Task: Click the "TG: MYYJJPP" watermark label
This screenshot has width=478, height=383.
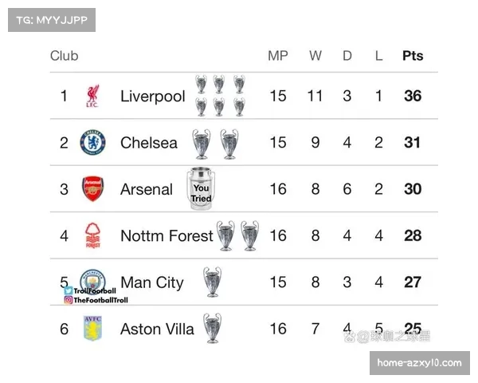Action: pos(51,19)
